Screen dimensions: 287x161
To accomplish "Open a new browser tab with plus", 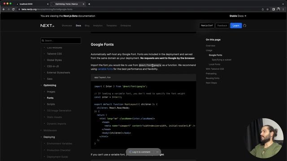I will tap(89, 4).
